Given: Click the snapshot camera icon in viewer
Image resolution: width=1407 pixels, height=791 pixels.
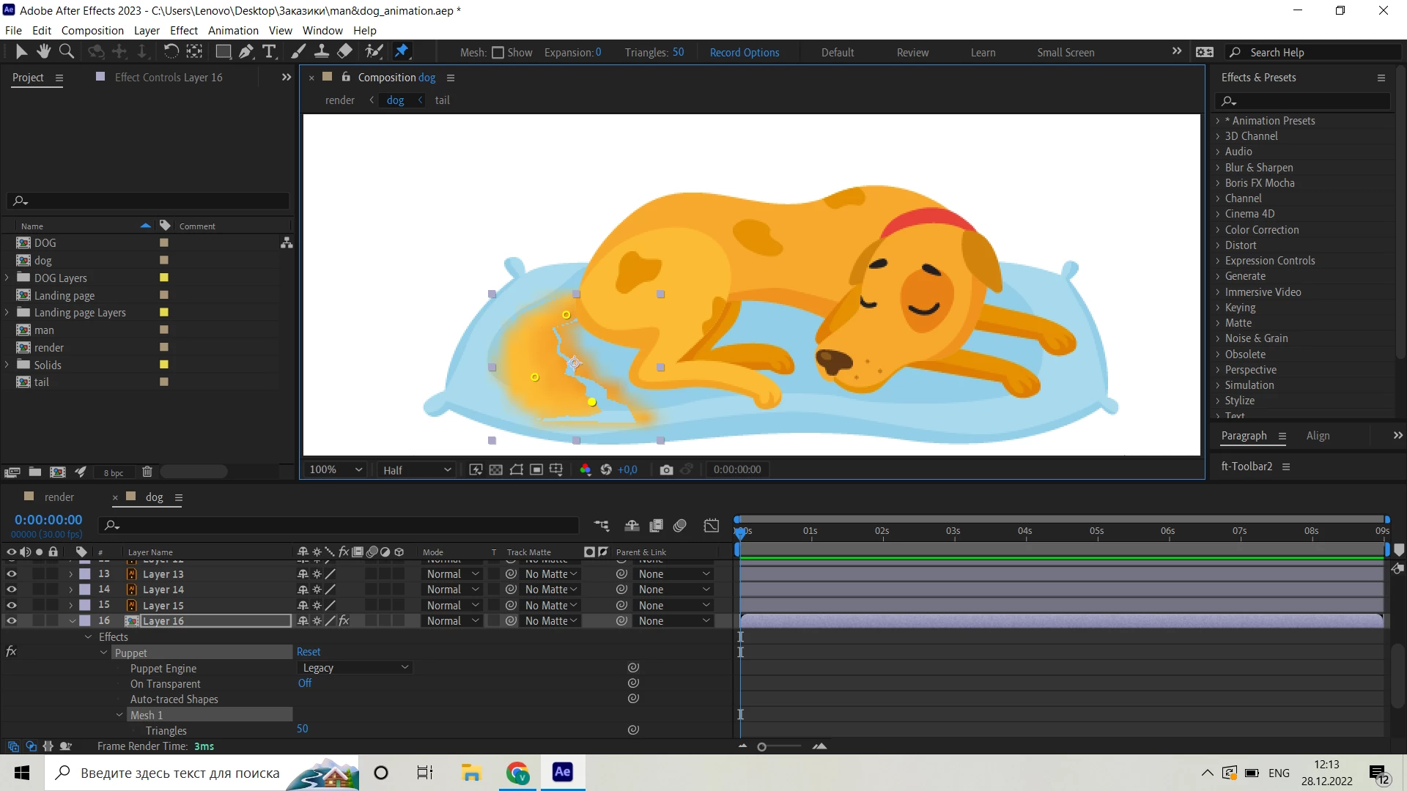Looking at the screenshot, I should click(666, 469).
